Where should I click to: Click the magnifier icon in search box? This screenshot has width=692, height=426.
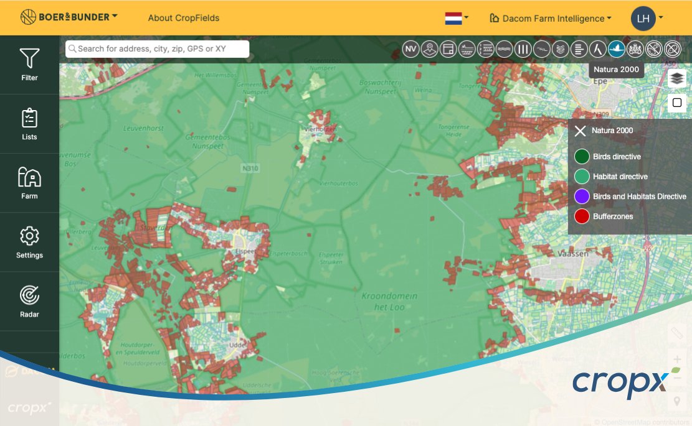click(x=72, y=49)
